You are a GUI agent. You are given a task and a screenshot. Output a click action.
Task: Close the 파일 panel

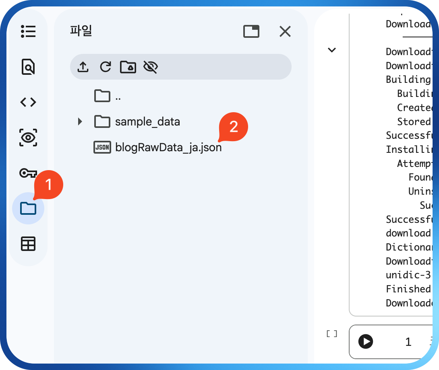coord(285,31)
